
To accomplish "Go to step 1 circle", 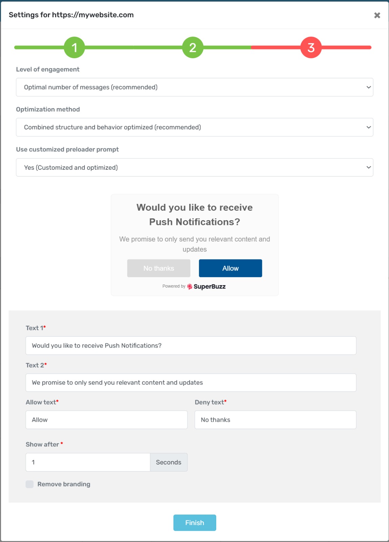I will [74, 47].
